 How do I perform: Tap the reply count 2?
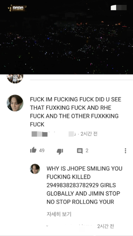(x=87, y=150)
